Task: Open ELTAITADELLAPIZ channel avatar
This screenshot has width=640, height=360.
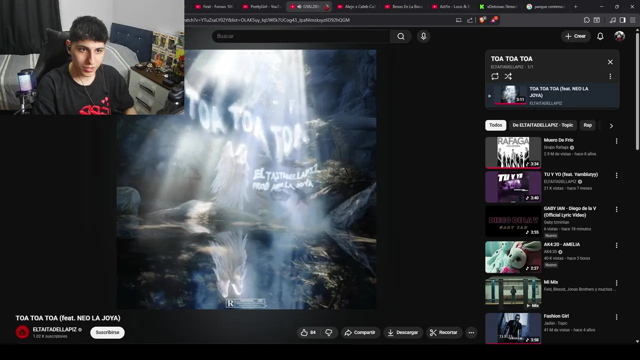Action: [22, 332]
